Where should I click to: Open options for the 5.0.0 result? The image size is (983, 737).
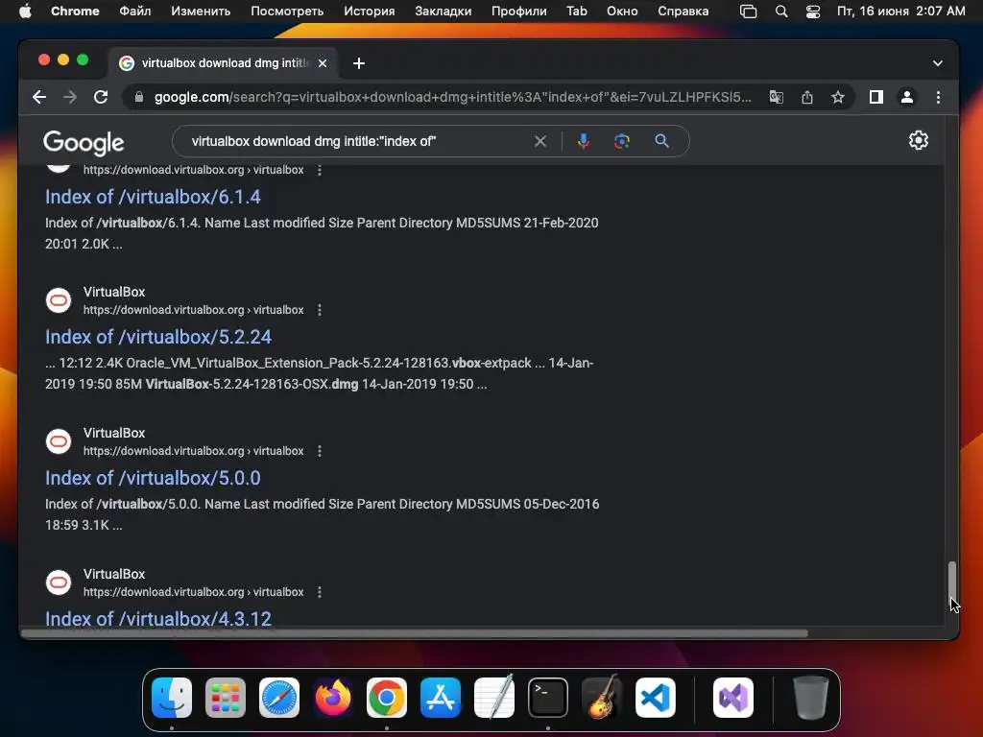pos(319,451)
